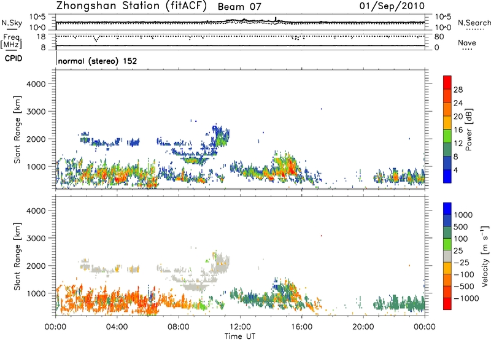Viewport: 491px width, 340px height.
Task: Click the 08:00 time axis label
Action: (x=179, y=327)
